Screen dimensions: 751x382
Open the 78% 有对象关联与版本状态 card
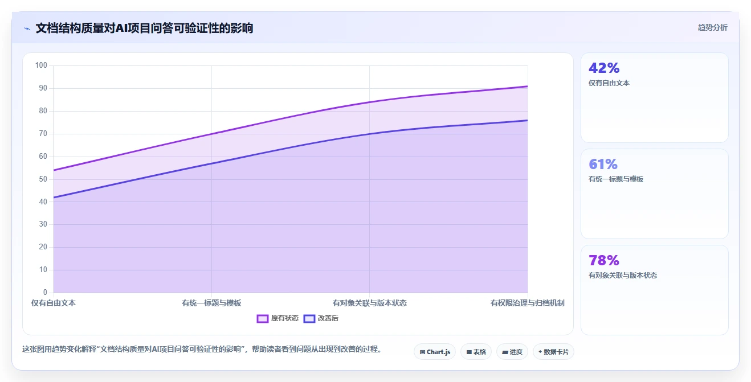(x=654, y=290)
